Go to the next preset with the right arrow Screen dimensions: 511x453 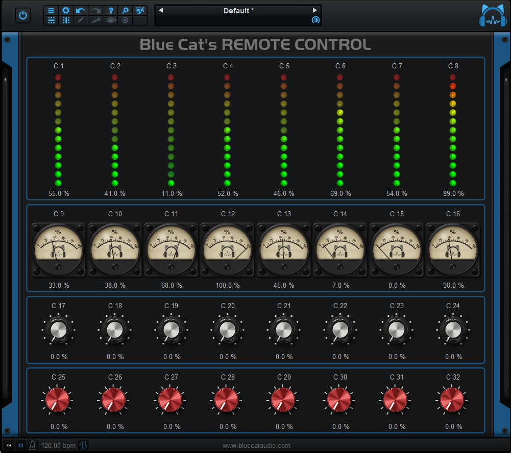tap(315, 10)
